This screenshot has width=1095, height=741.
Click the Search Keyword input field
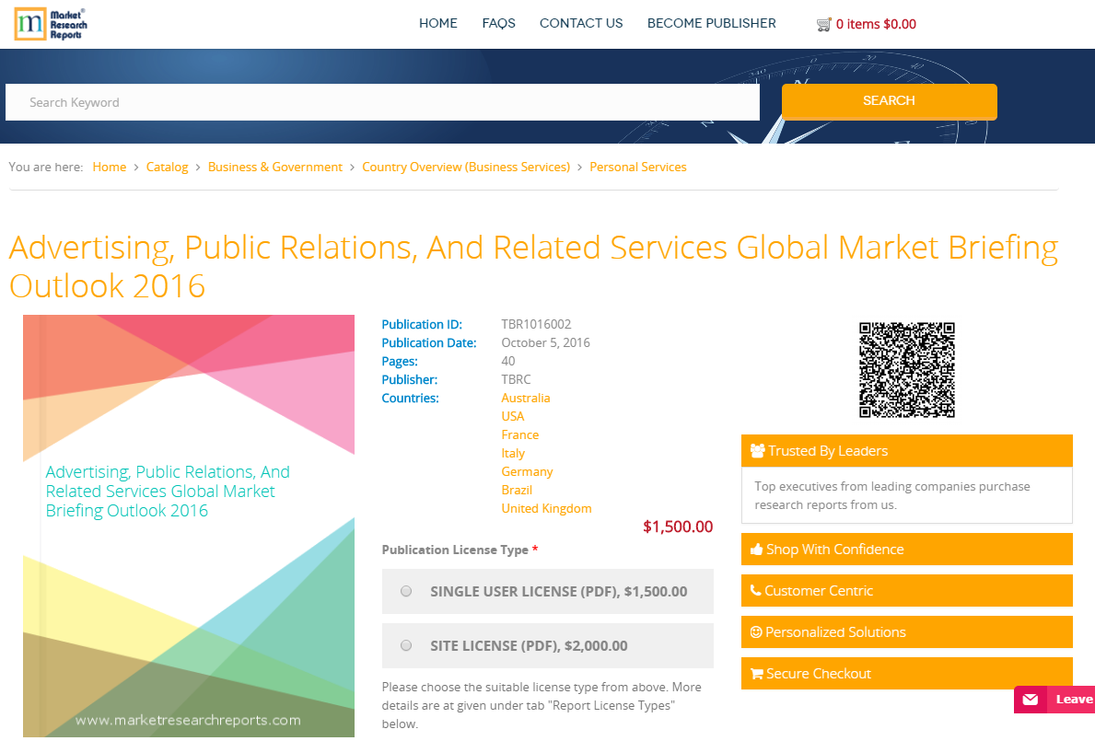pyautogui.click(x=368, y=101)
